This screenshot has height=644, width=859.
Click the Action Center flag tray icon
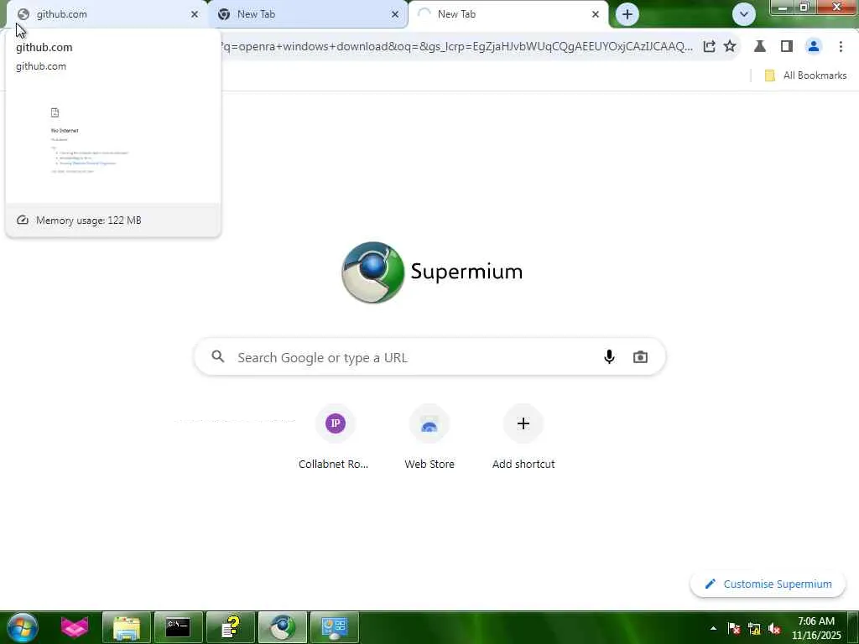click(734, 628)
